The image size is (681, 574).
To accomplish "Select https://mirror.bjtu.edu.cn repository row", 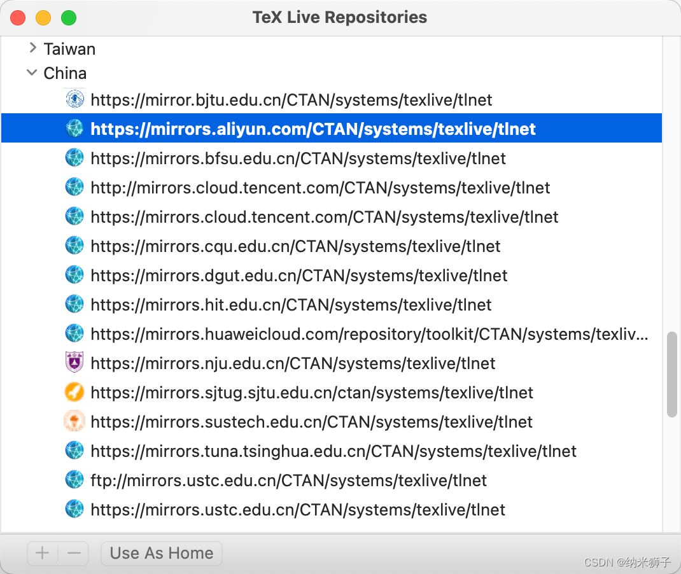I will point(332,99).
